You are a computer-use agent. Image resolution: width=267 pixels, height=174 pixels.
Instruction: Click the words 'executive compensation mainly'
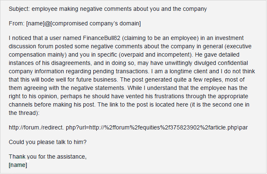130,50
